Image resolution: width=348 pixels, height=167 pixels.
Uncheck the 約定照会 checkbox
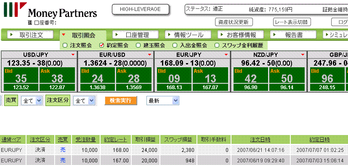[102, 45]
